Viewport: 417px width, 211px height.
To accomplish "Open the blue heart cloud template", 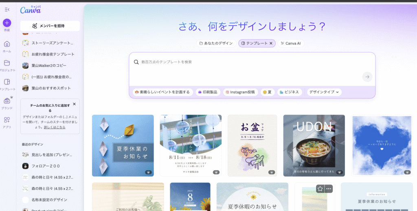I will 382,145.
